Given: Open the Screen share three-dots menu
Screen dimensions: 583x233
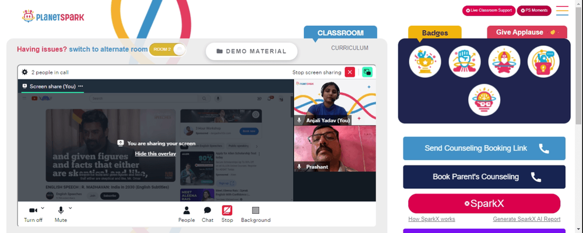Looking at the screenshot, I should (80, 86).
